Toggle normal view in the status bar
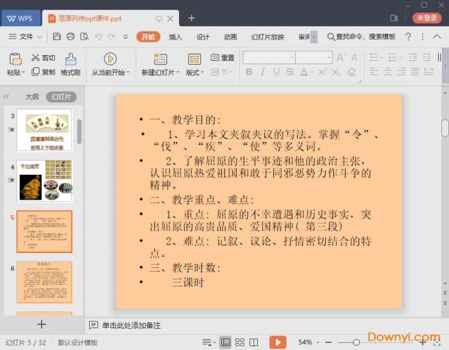449x350 pixels. [225, 342]
